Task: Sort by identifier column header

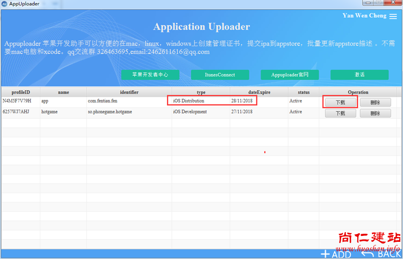Action: click(x=129, y=92)
